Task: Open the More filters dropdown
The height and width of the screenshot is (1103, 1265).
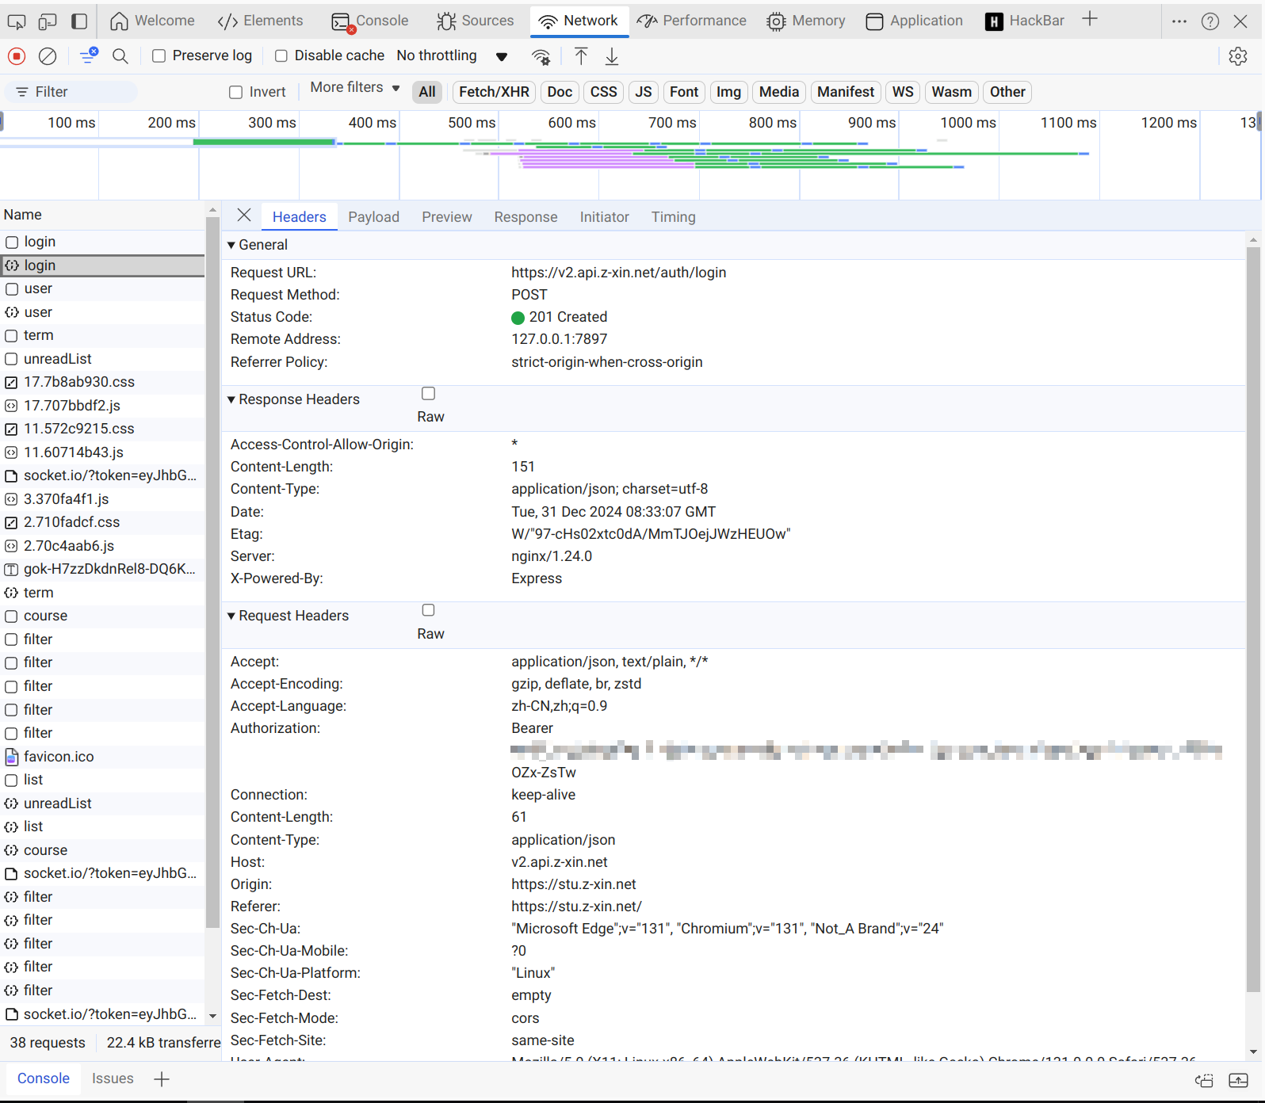Action: point(354,88)
